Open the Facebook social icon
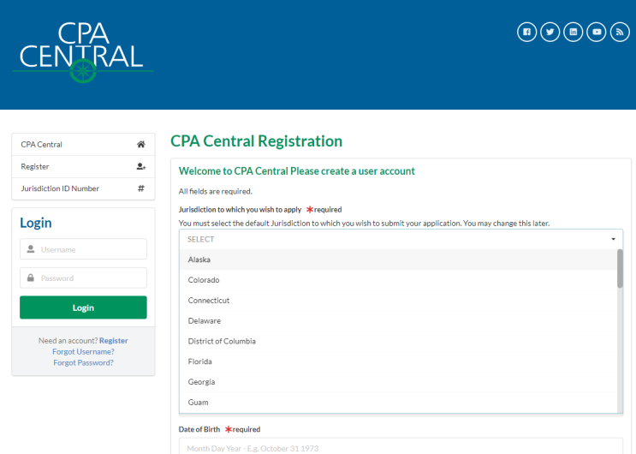 click(526, 32)
